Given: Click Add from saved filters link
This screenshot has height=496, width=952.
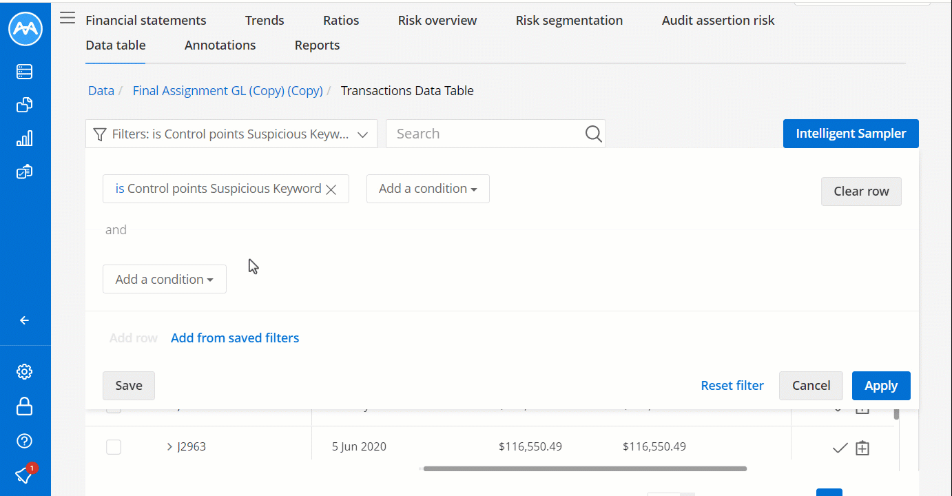Looking at the screenshot, I should pyautogui.click(x=235, y=338).
